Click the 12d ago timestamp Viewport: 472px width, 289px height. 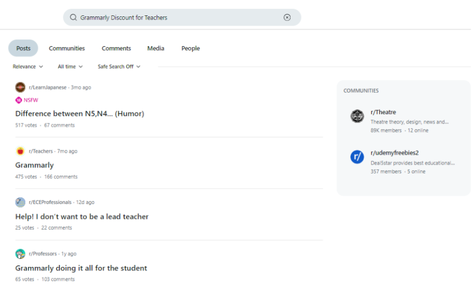85,202
